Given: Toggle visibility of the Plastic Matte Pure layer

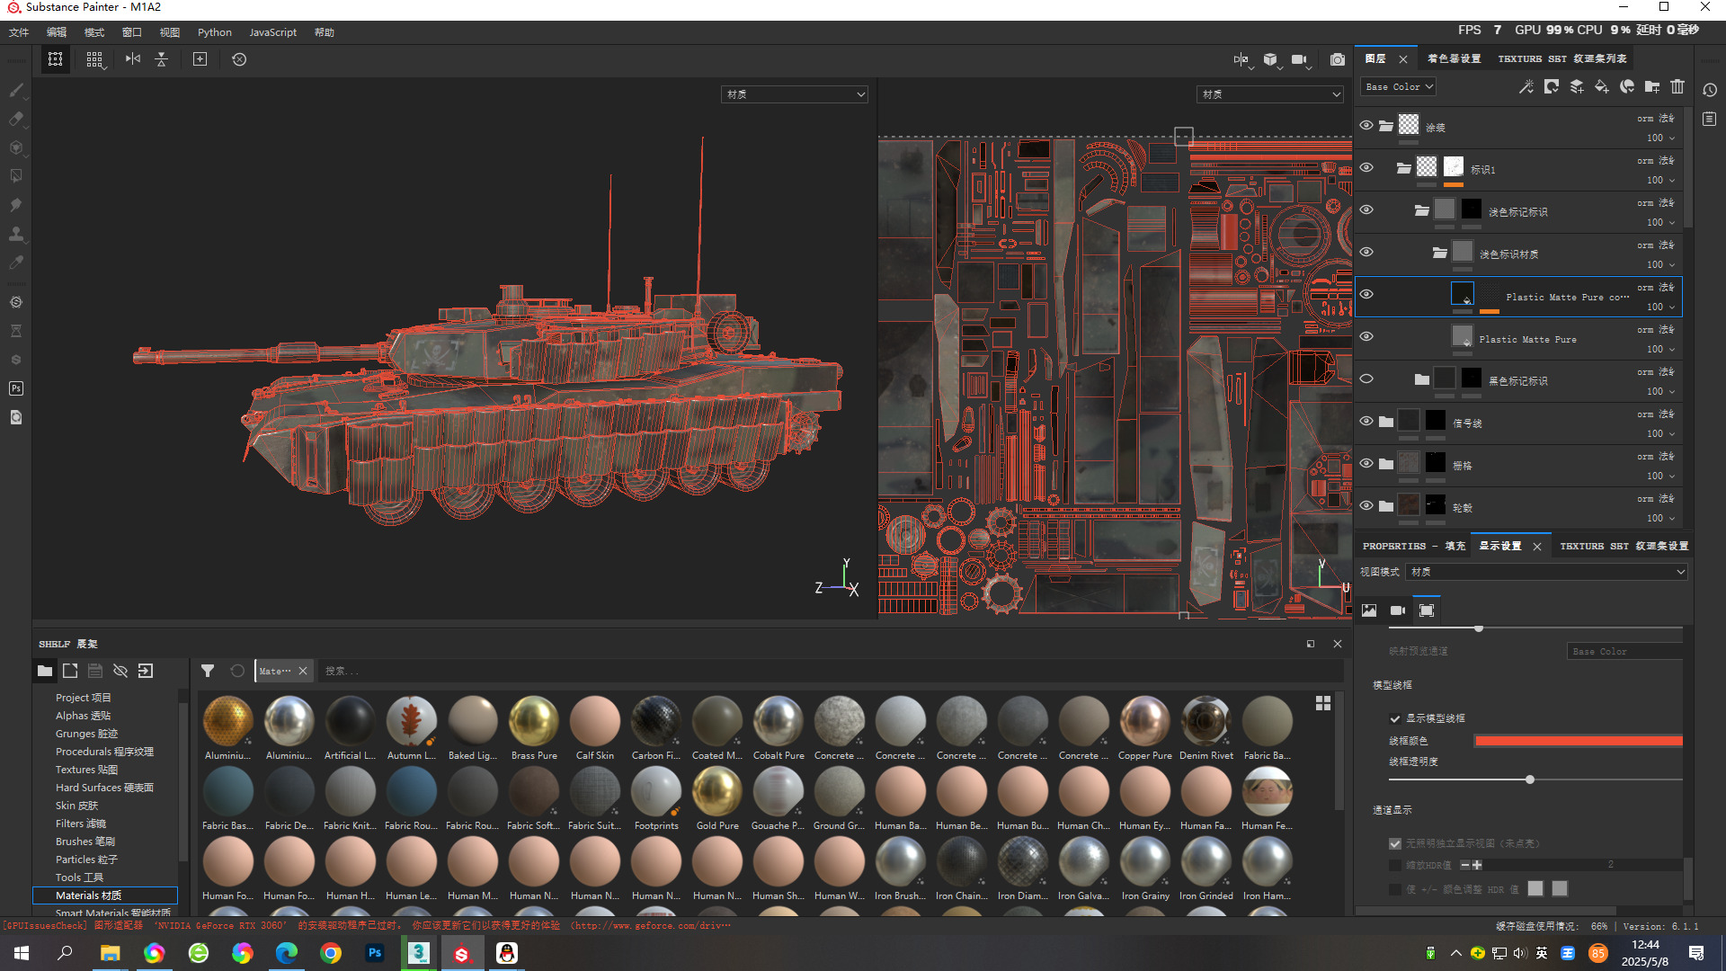Looking at the screenshot, I should [x=1366, y=337].
